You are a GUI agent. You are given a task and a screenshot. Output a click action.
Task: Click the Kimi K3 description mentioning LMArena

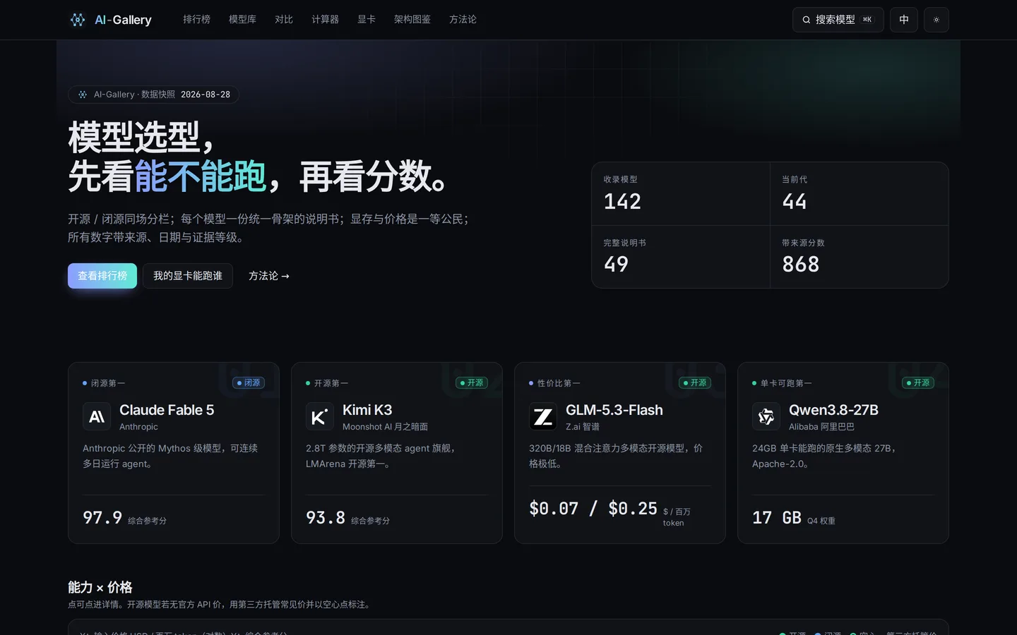381,456
